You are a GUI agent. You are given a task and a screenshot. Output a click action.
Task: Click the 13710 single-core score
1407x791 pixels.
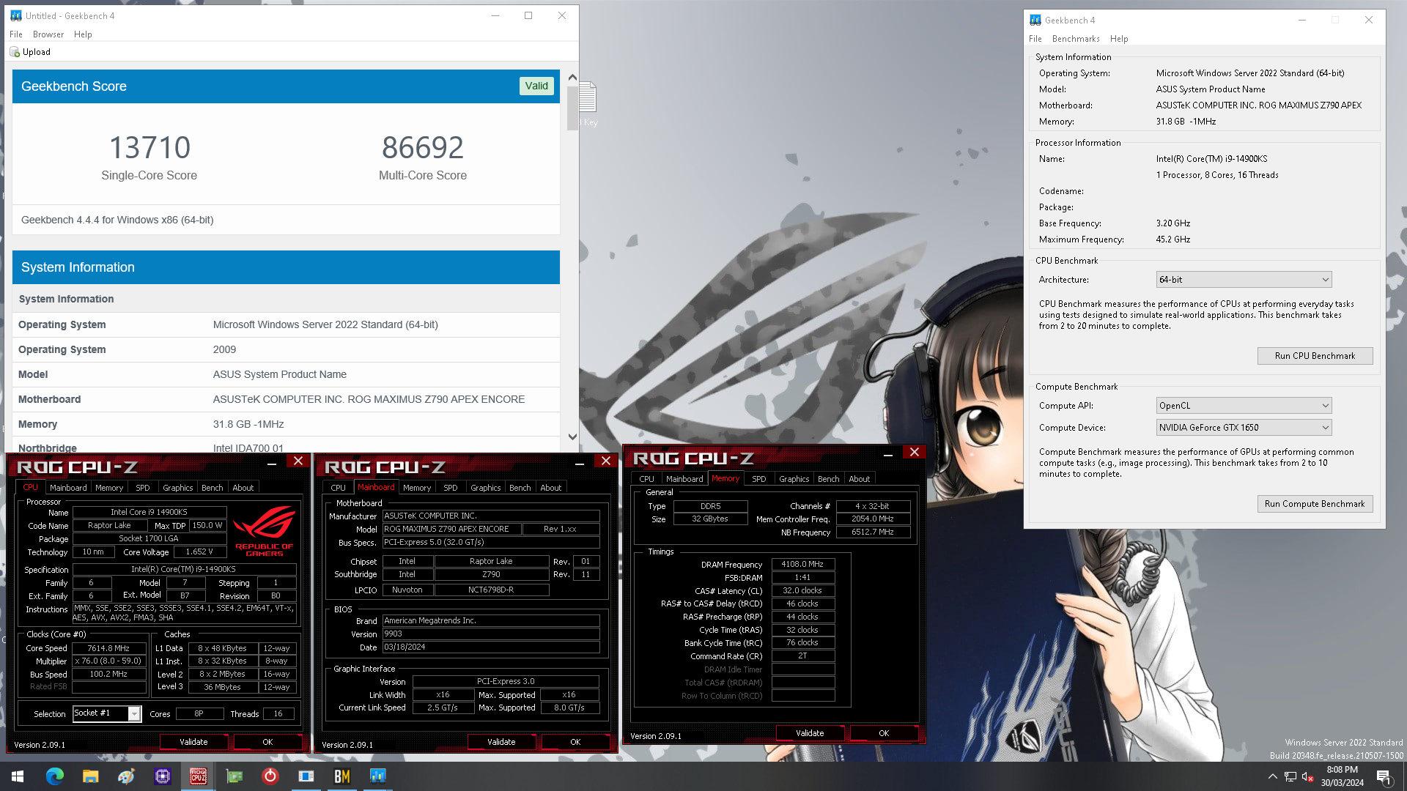149,148
